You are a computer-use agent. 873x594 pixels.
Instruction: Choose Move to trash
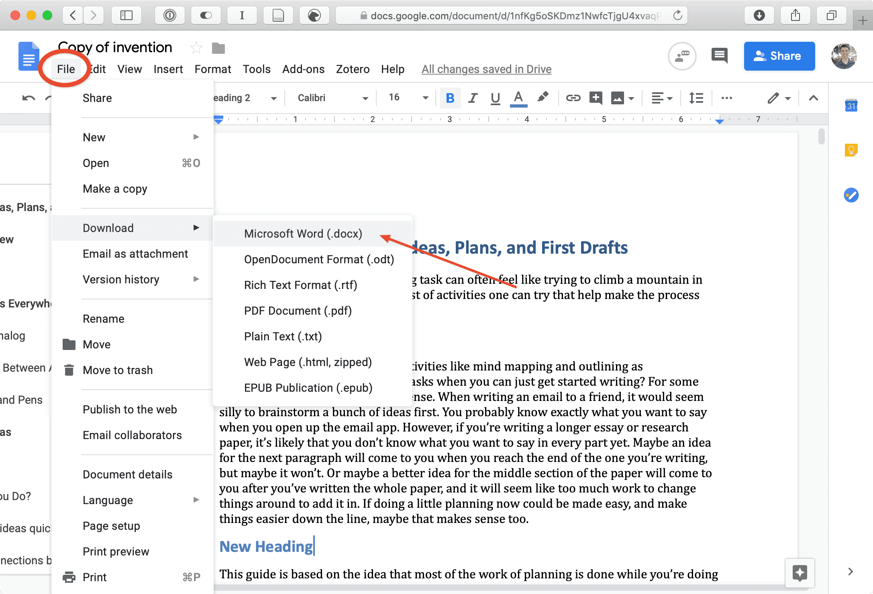click(x=133, y=370)
